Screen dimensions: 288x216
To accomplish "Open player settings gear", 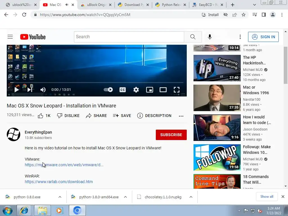I will coord(136,90).
